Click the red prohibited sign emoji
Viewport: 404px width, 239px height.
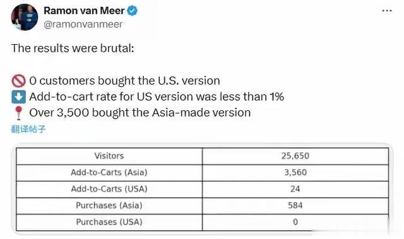[18, 81]
